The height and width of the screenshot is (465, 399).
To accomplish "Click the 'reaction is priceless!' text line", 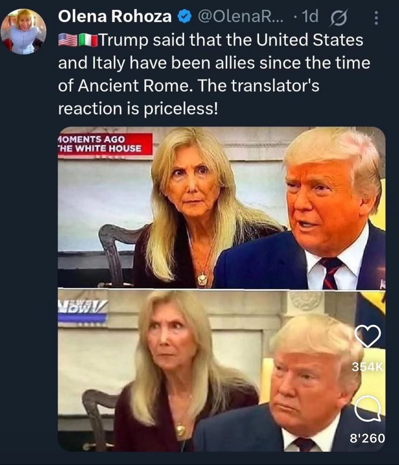I will click(138, 108).
